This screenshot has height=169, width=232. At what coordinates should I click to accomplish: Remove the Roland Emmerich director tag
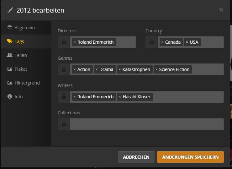coord(75,42)
